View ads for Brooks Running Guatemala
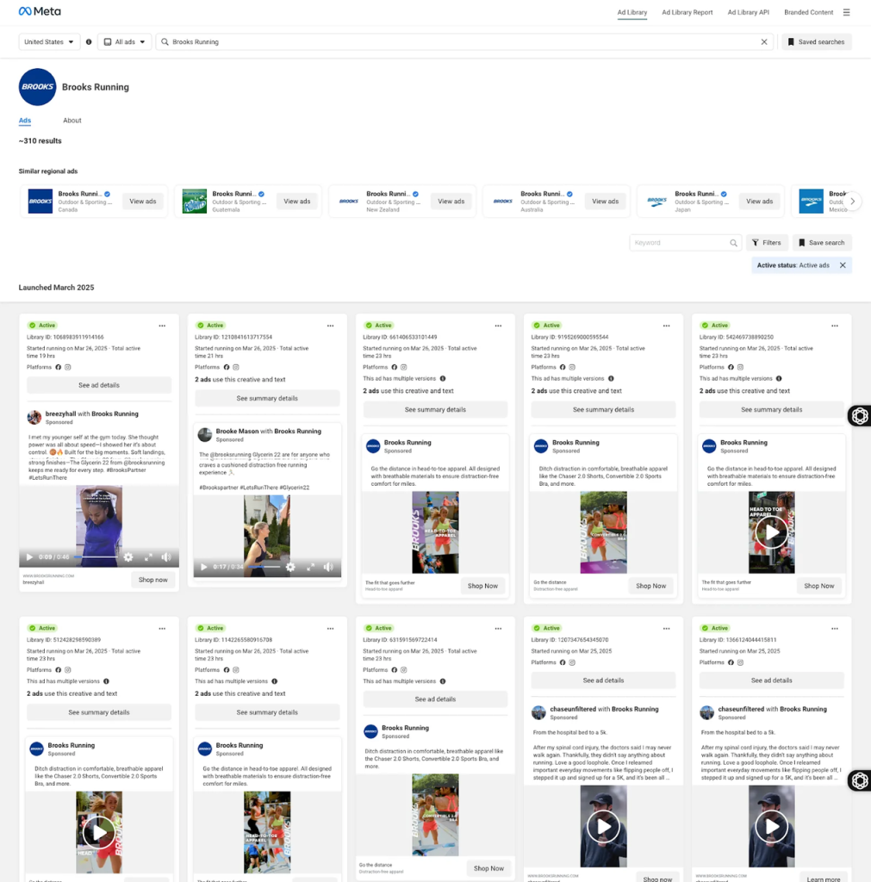Image resolution: width=871 pixels, height=882 pixels. coord(297,202)
